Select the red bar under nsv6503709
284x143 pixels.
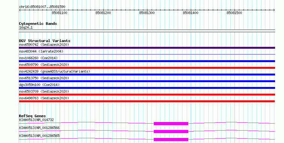tap(147, 95)
